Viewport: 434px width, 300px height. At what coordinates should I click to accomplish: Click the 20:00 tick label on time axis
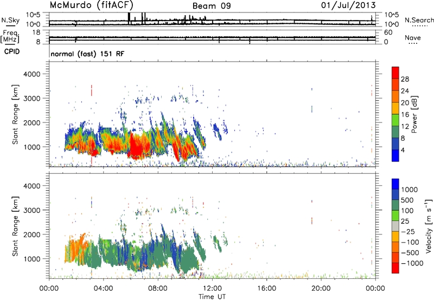click(x=321, y=289)
